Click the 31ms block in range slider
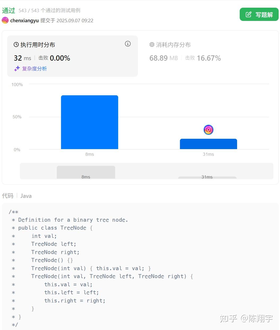This screenshot has width=280, height=330. click(x=207, y=177)
